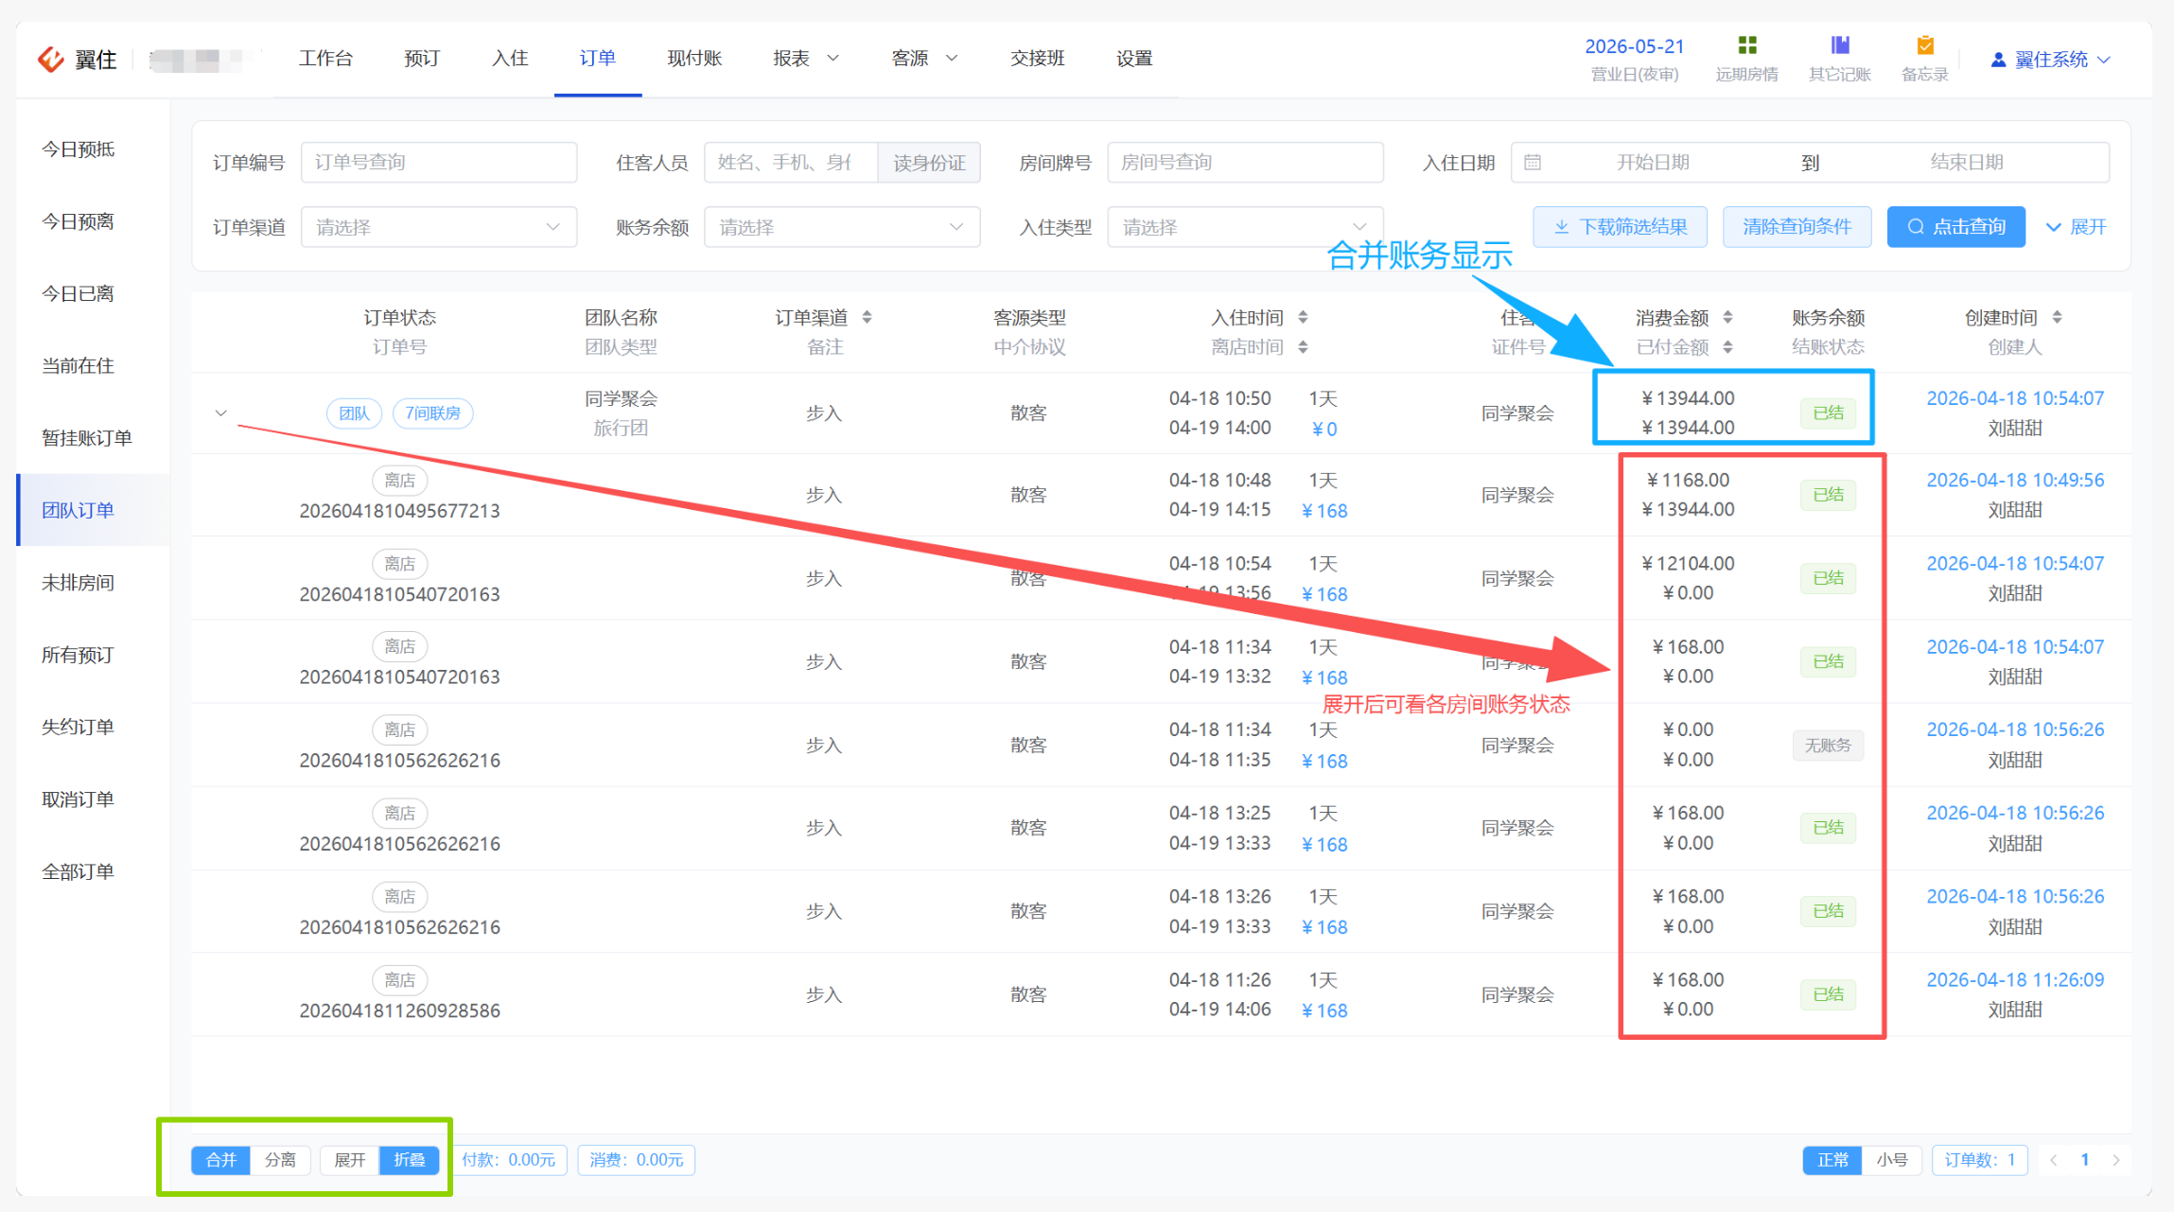Image resolution: width=2174 pixels, height=1212 pixels.
Task: Open the 备忘录 memo icon
Action: point(1924,45)
